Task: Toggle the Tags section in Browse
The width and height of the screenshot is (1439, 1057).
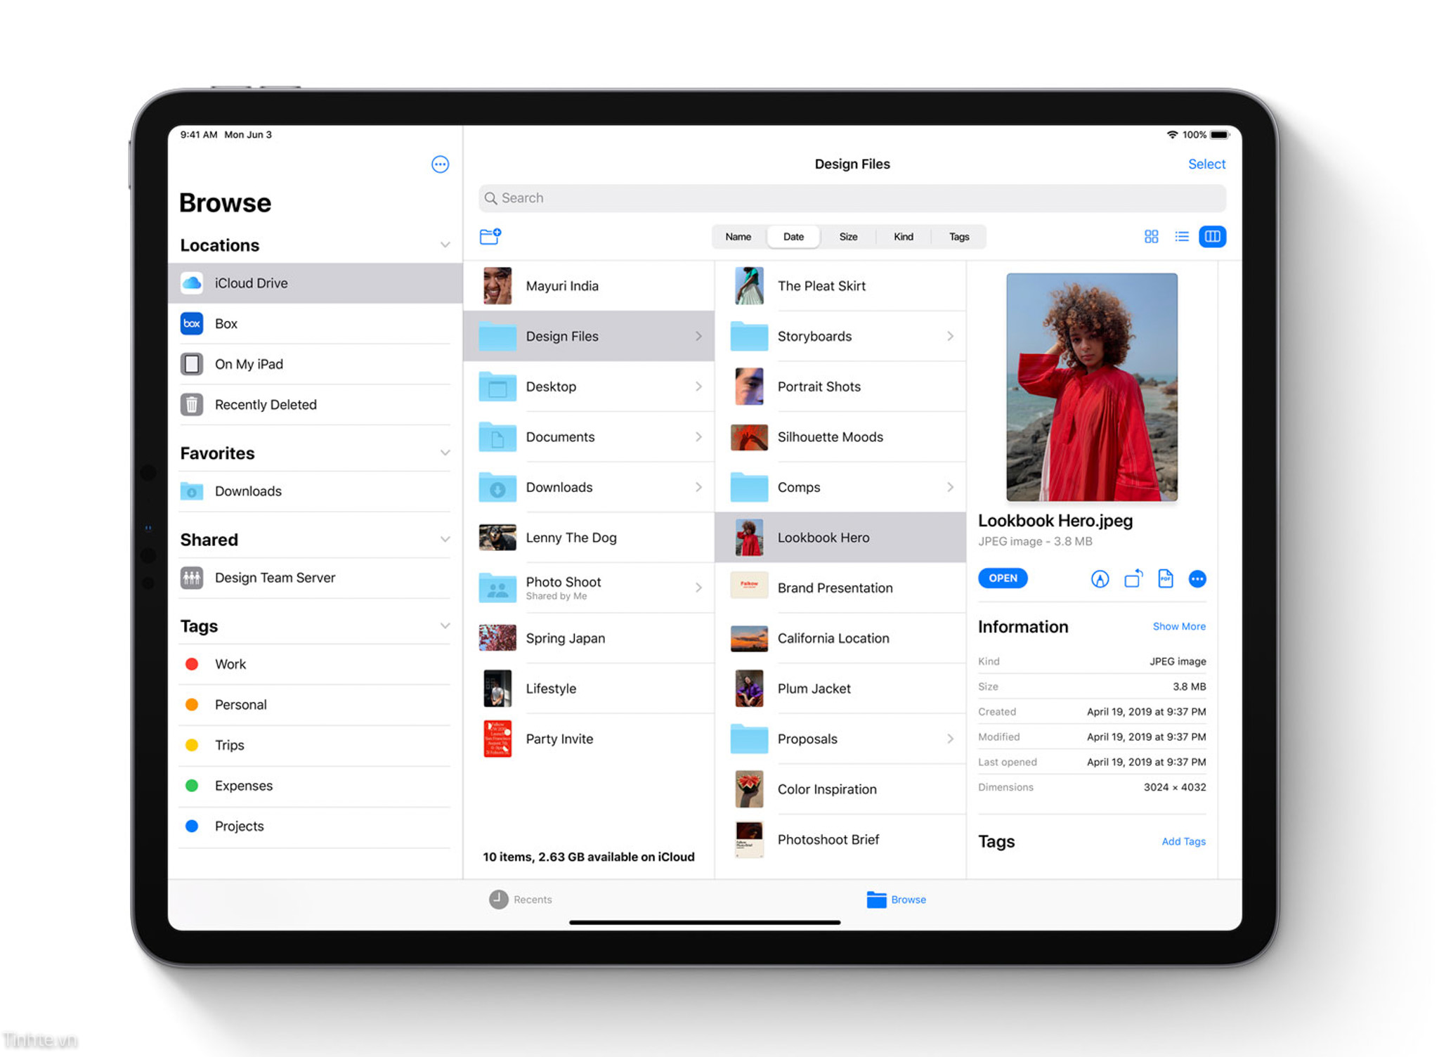Action: click(x=441, y=625)
